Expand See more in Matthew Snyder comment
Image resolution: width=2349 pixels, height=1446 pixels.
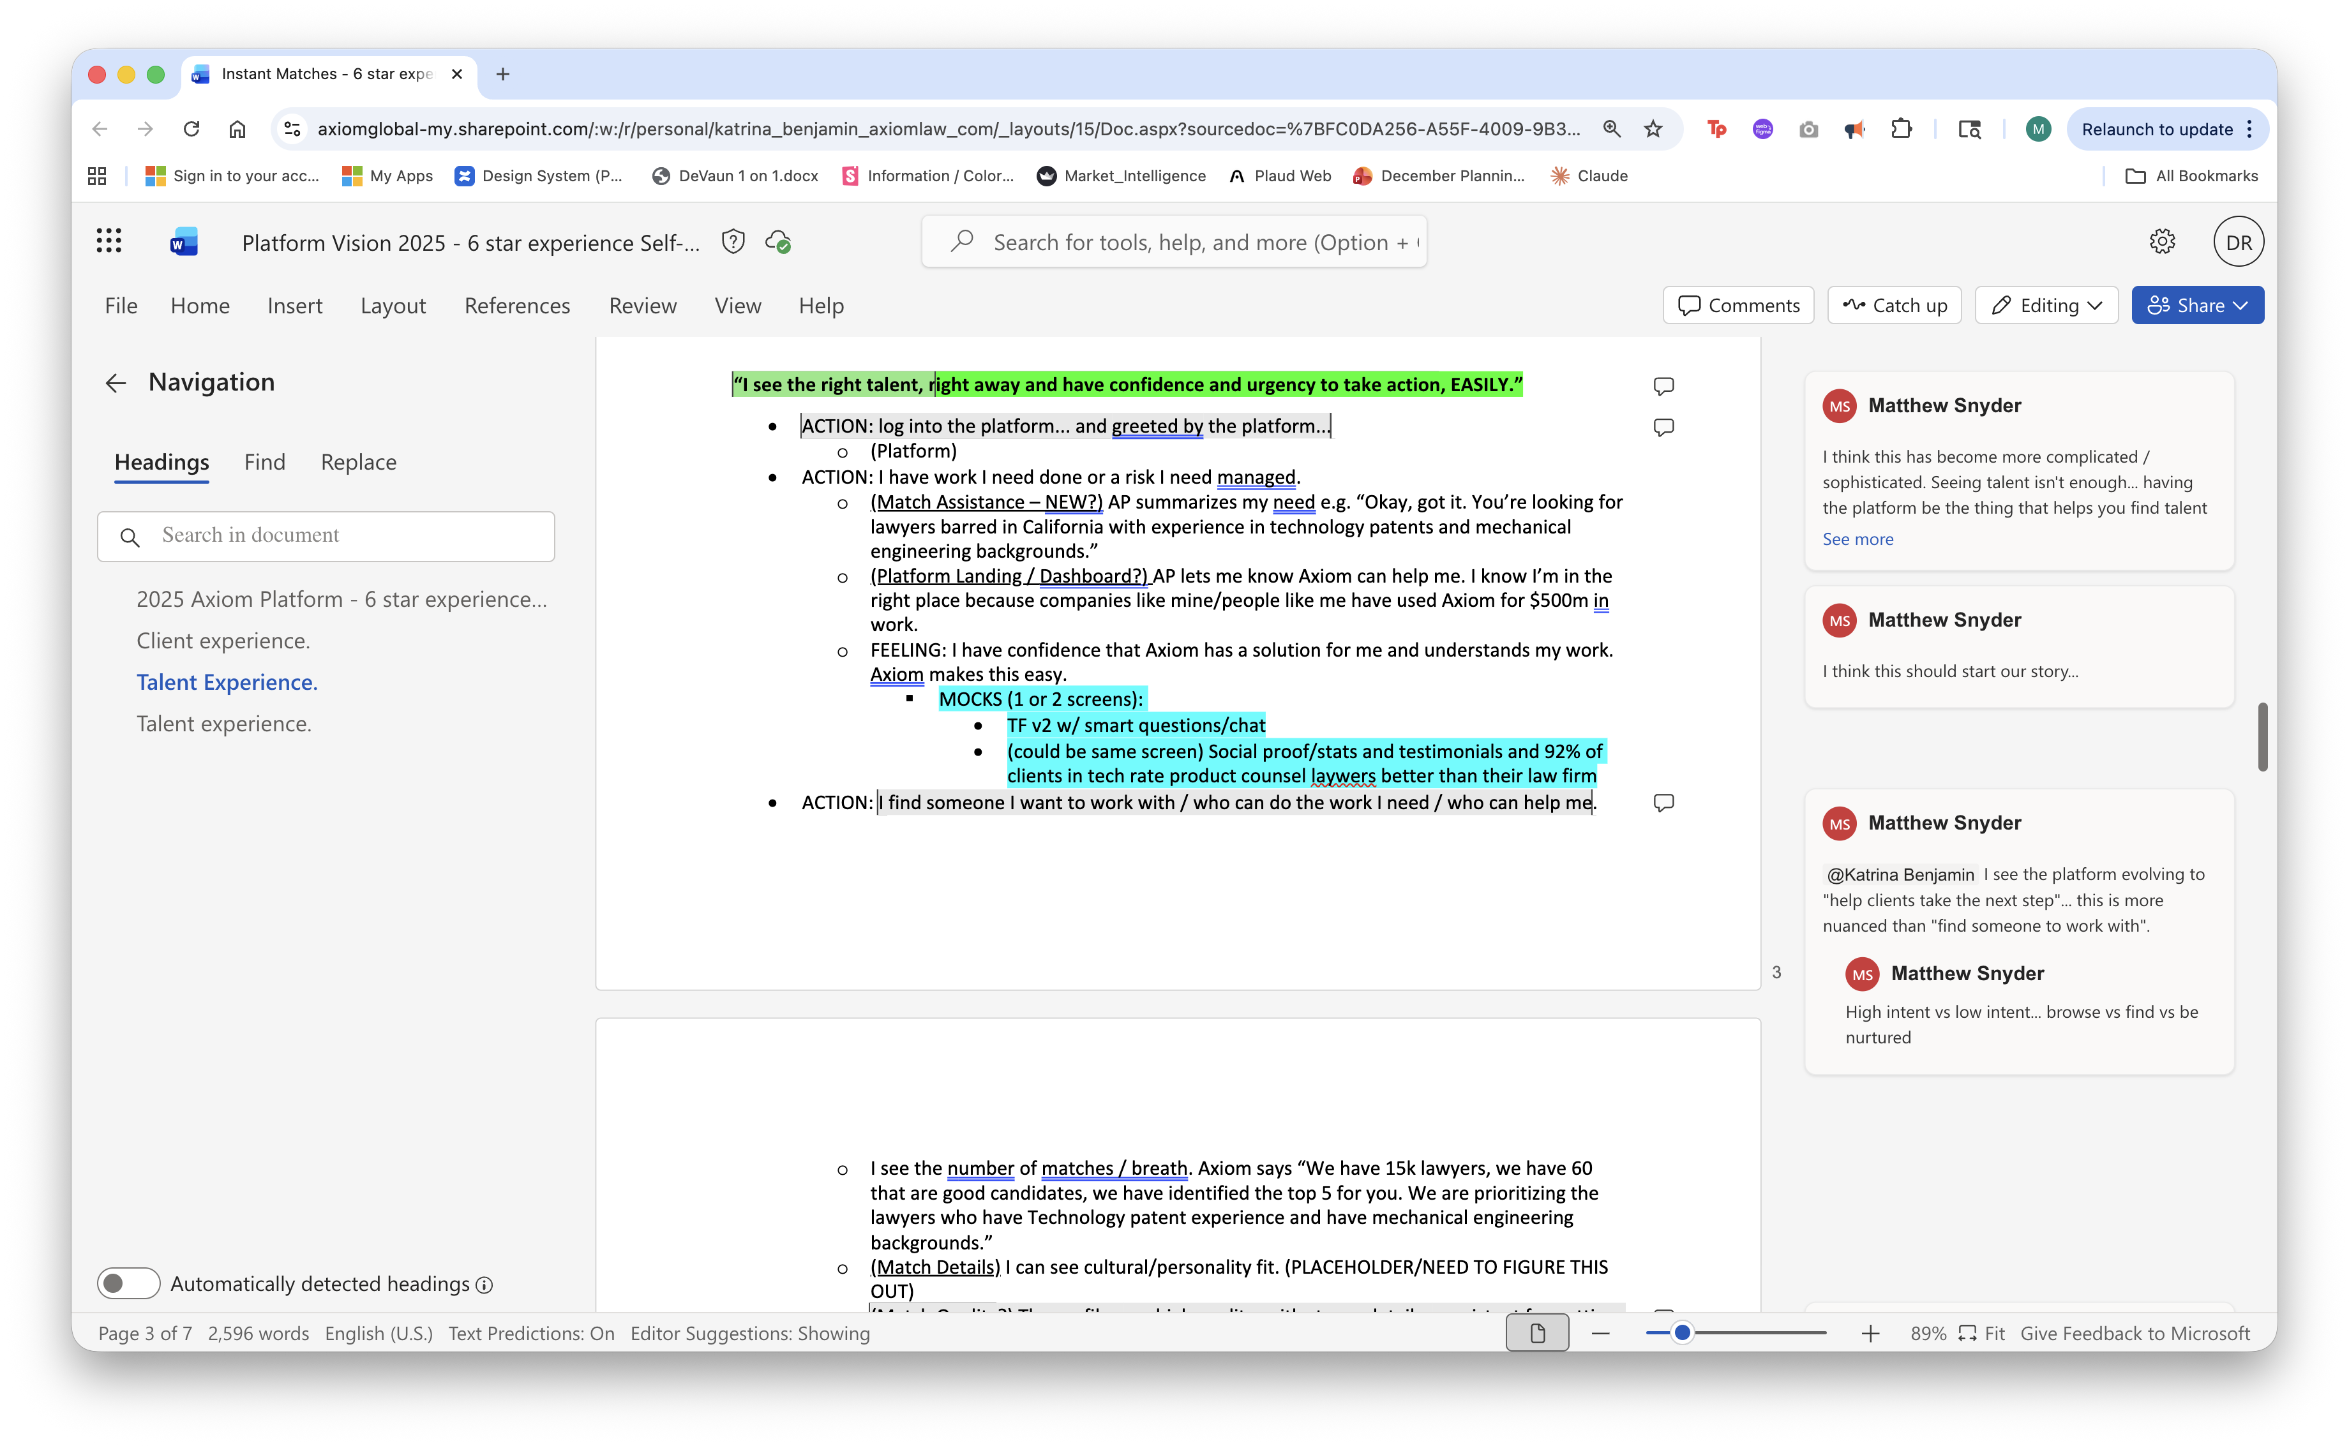pos(1857,539)
